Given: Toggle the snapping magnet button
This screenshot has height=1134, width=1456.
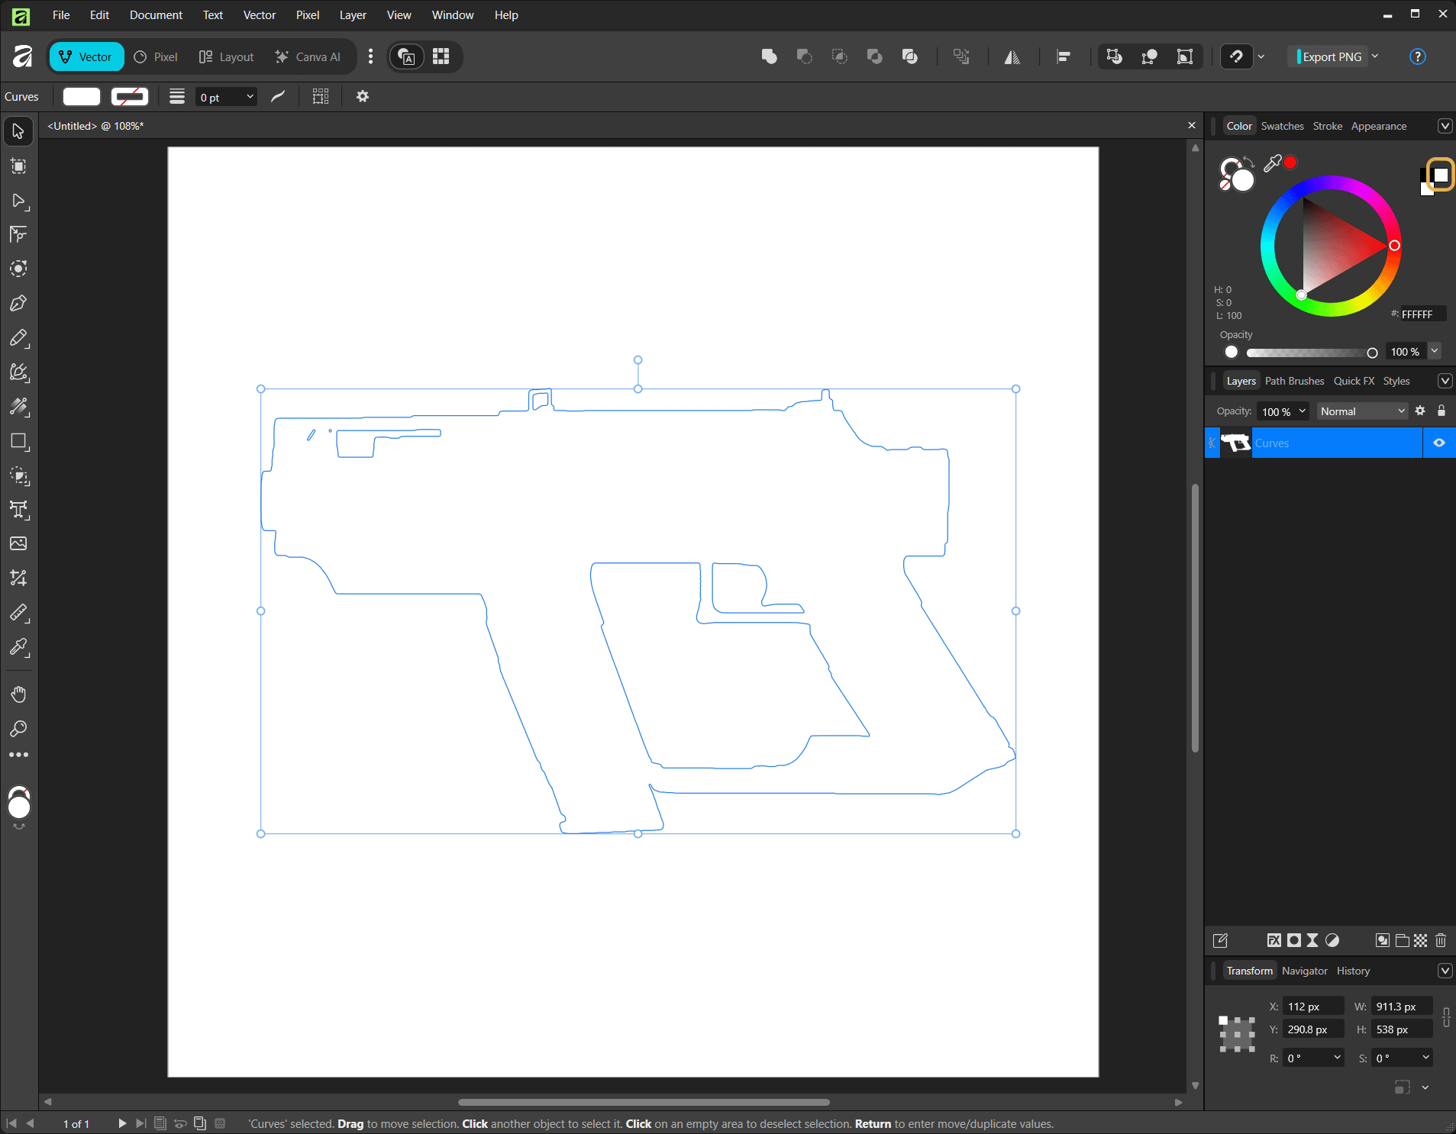Looking at the screenshot, I should pyautogui.click(x=1236, y=56).
